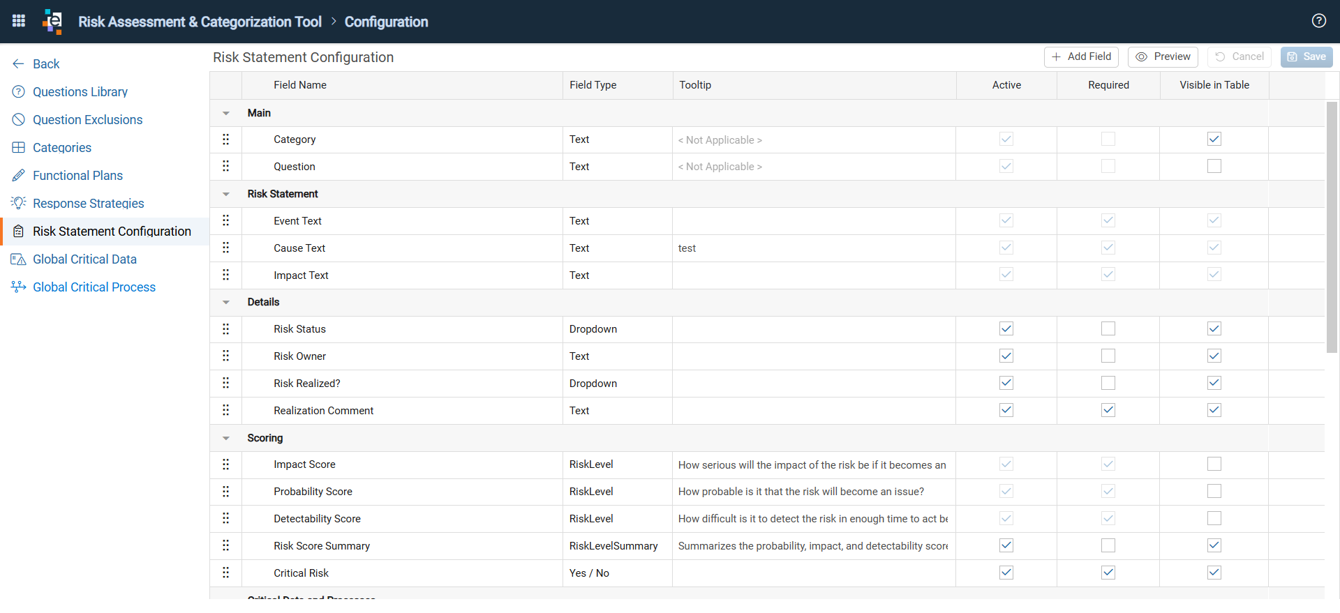Grab the drag handle for Category row
Screen dimensions: 1340x613
coord(225,139)
